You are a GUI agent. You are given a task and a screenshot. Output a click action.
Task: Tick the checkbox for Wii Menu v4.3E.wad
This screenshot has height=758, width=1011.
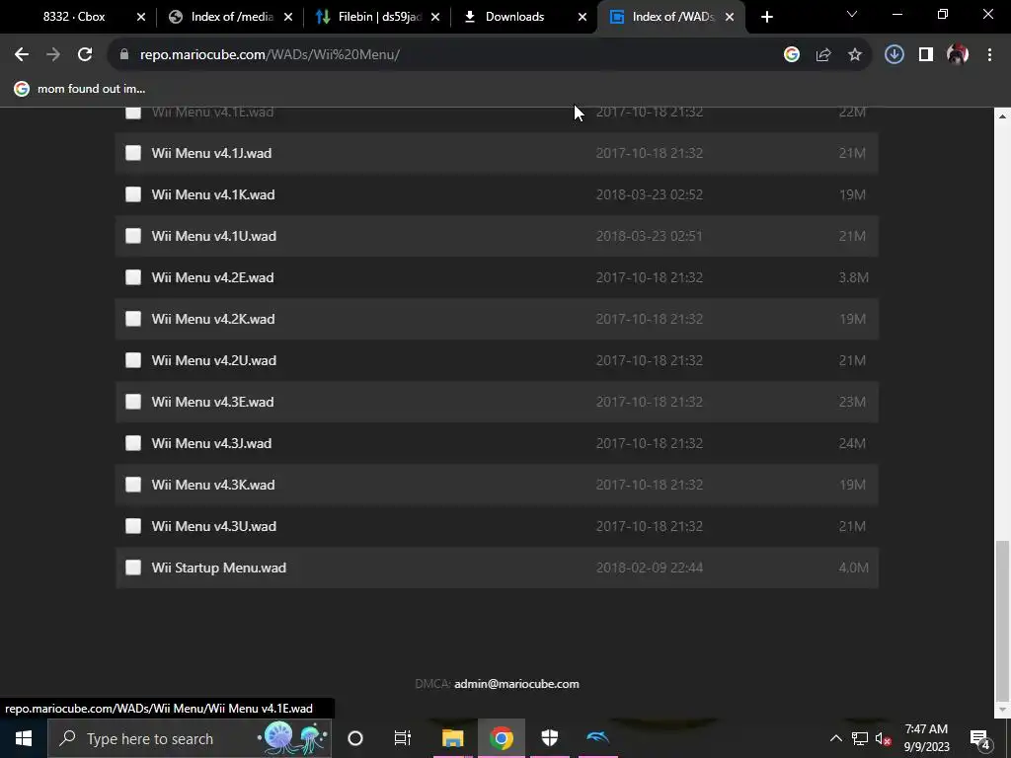(133, 402)
